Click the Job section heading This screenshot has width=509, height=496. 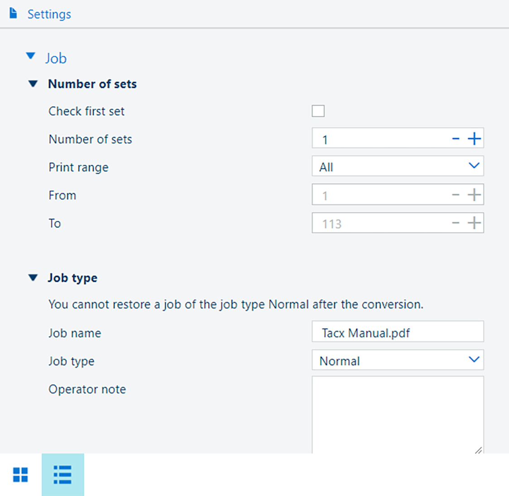coord(56,58)
